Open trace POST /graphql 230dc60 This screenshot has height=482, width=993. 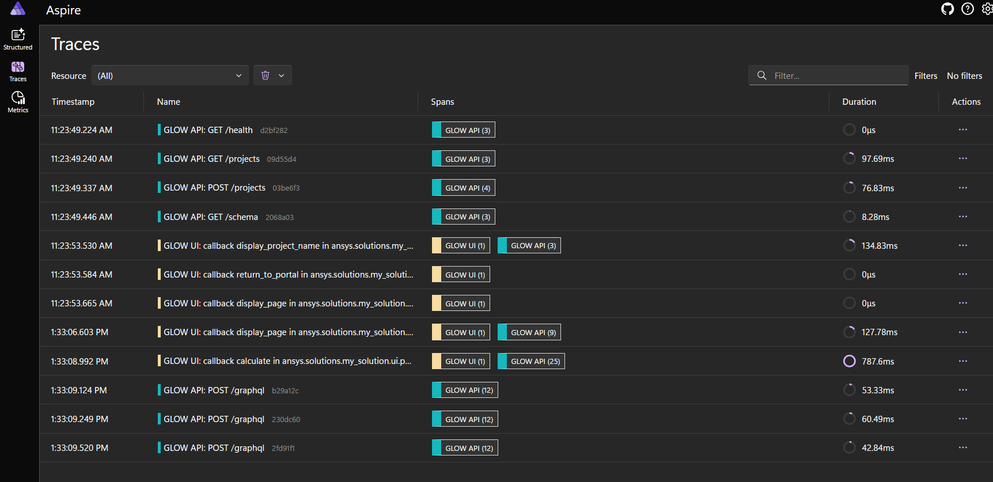pos(214,419)
